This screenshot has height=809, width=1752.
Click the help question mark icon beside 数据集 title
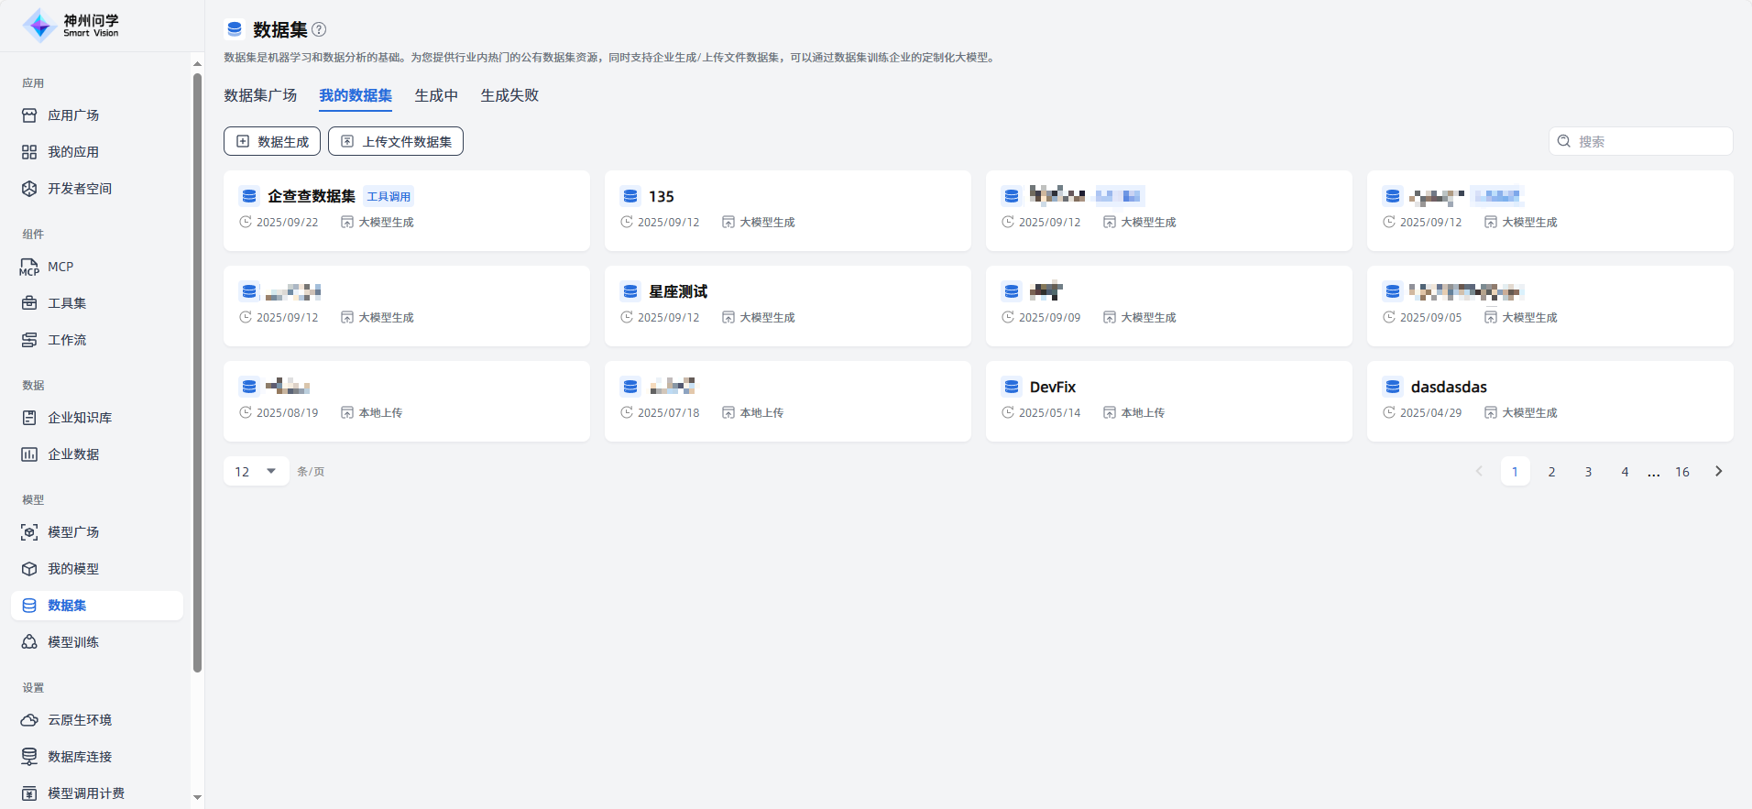click(319, 29)
